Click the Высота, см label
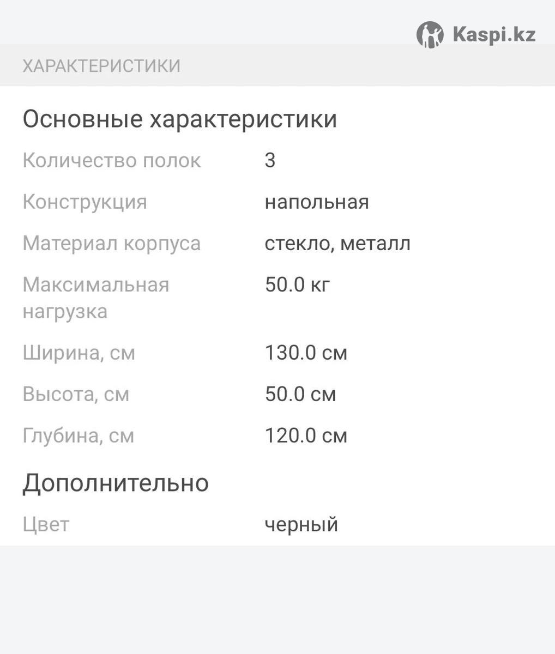Image resolution: width=555 pixels, height=654 pixels. click(76, 395)
